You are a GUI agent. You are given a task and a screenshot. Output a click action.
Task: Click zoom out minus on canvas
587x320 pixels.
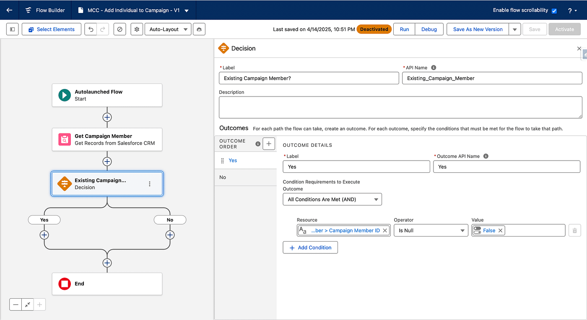click(x=16, y=305)
